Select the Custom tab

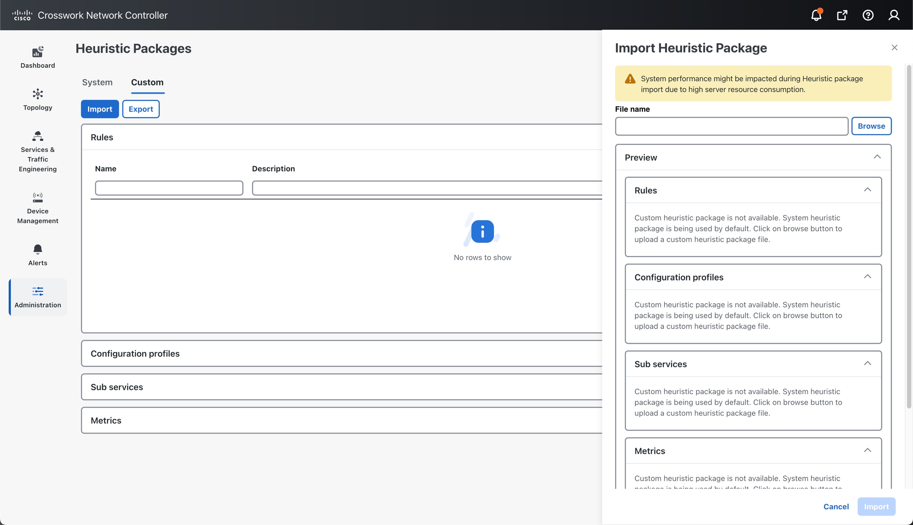pos(147,82)
